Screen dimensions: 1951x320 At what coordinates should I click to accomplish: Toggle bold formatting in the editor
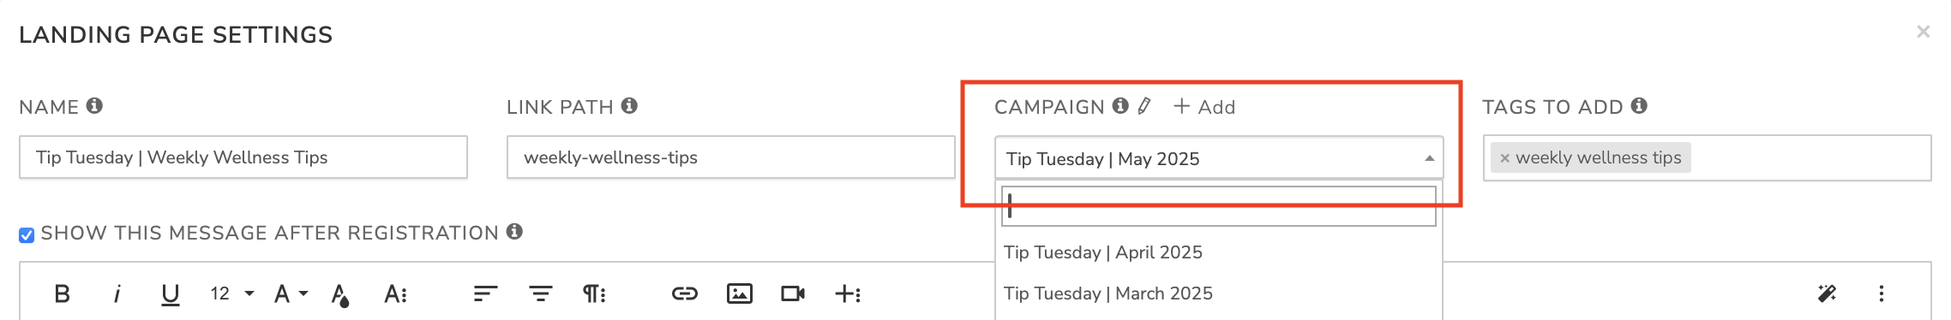pyautogui.click(x=62, y=294)
